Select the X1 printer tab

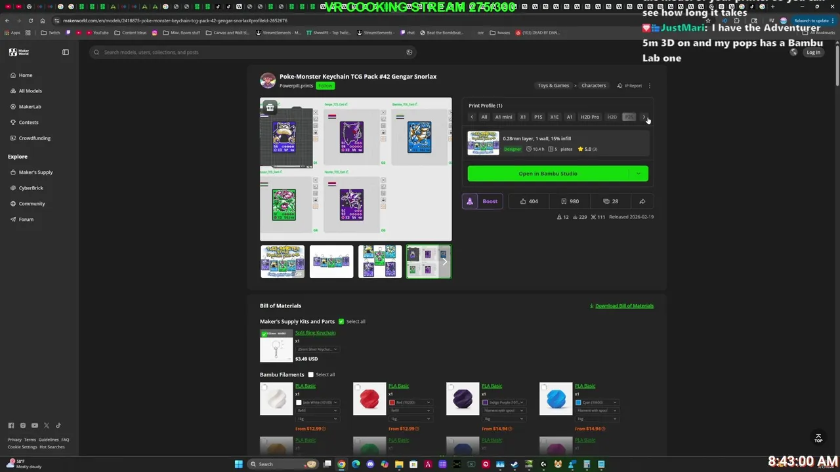click(x=523, y=117)
